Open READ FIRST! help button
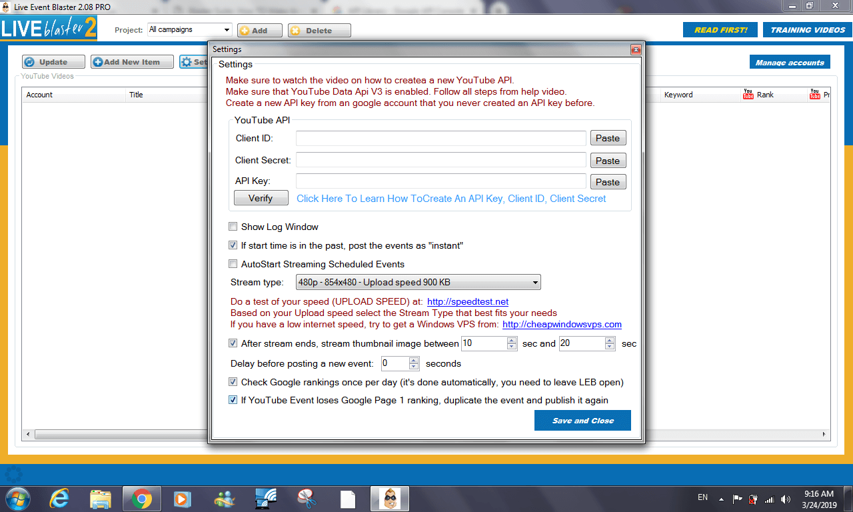 pos(720,30)
